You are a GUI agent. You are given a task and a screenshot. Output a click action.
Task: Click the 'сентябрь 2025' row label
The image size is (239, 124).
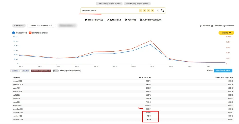[18, 109]
